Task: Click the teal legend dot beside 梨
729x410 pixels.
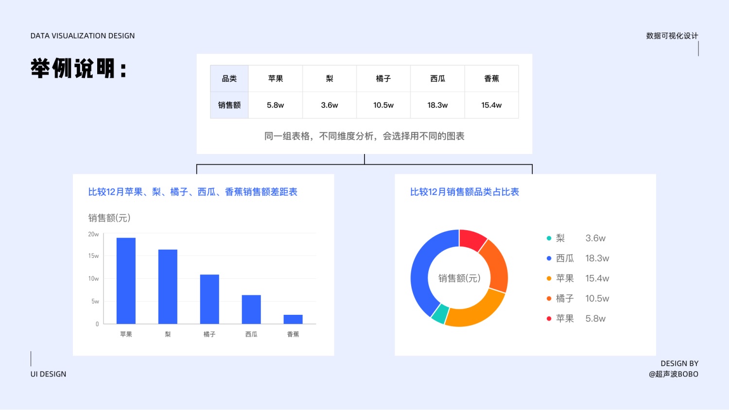Action: tap(549, 238)
